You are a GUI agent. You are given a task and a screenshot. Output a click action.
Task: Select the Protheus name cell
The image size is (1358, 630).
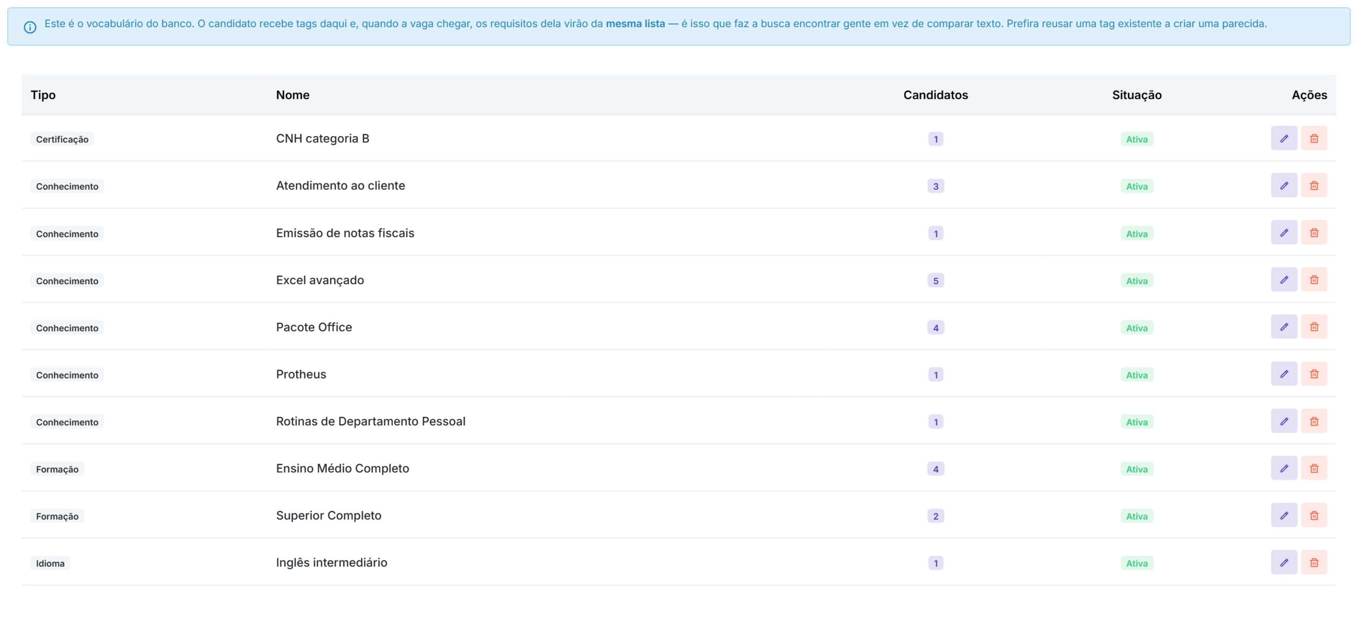301,374
